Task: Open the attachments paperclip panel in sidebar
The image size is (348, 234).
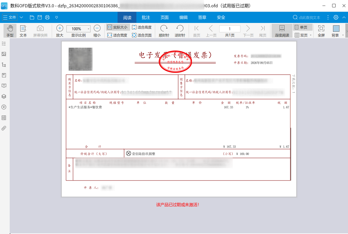Action: point(4,128)
